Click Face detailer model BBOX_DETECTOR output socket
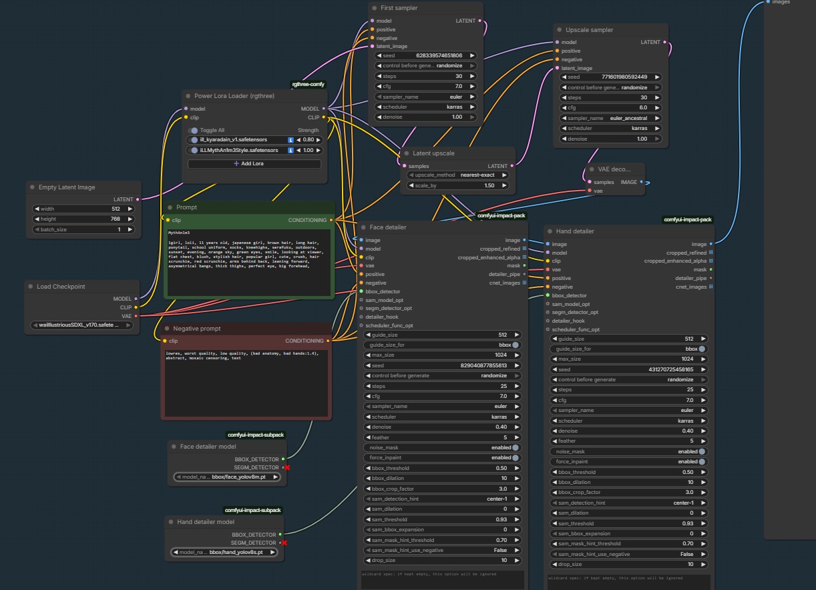The height and width of the screenshot is (590, 816). coord(283,459)
